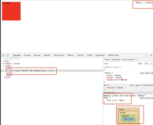Select the closing /body tag line
The width and height of the screenshot is (153, 125).
[x=9, y=75]
